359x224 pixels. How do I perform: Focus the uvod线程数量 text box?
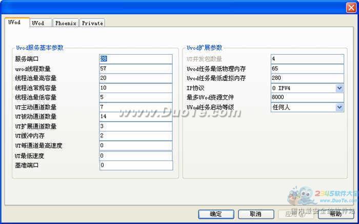coord(136,69)
